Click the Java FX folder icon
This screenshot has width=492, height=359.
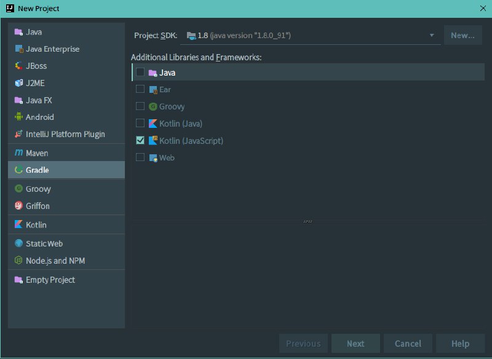[18, 100]
